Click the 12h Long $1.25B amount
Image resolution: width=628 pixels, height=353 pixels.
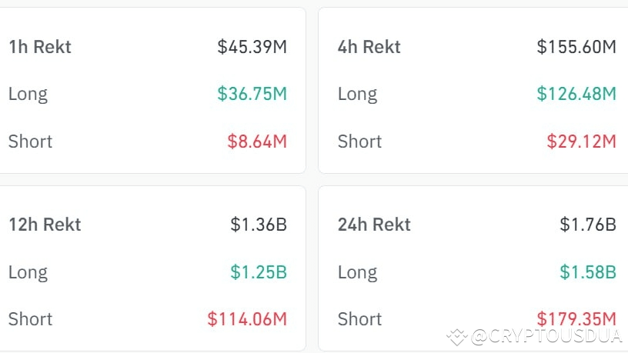tap(259, 271)
